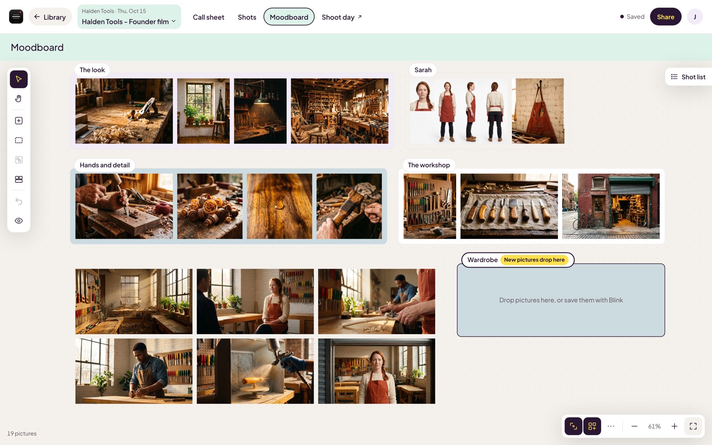Viewport: 712px width, 445px height.
Task: Select 'The workshop' section label
Action: click(x=429, y=165)
